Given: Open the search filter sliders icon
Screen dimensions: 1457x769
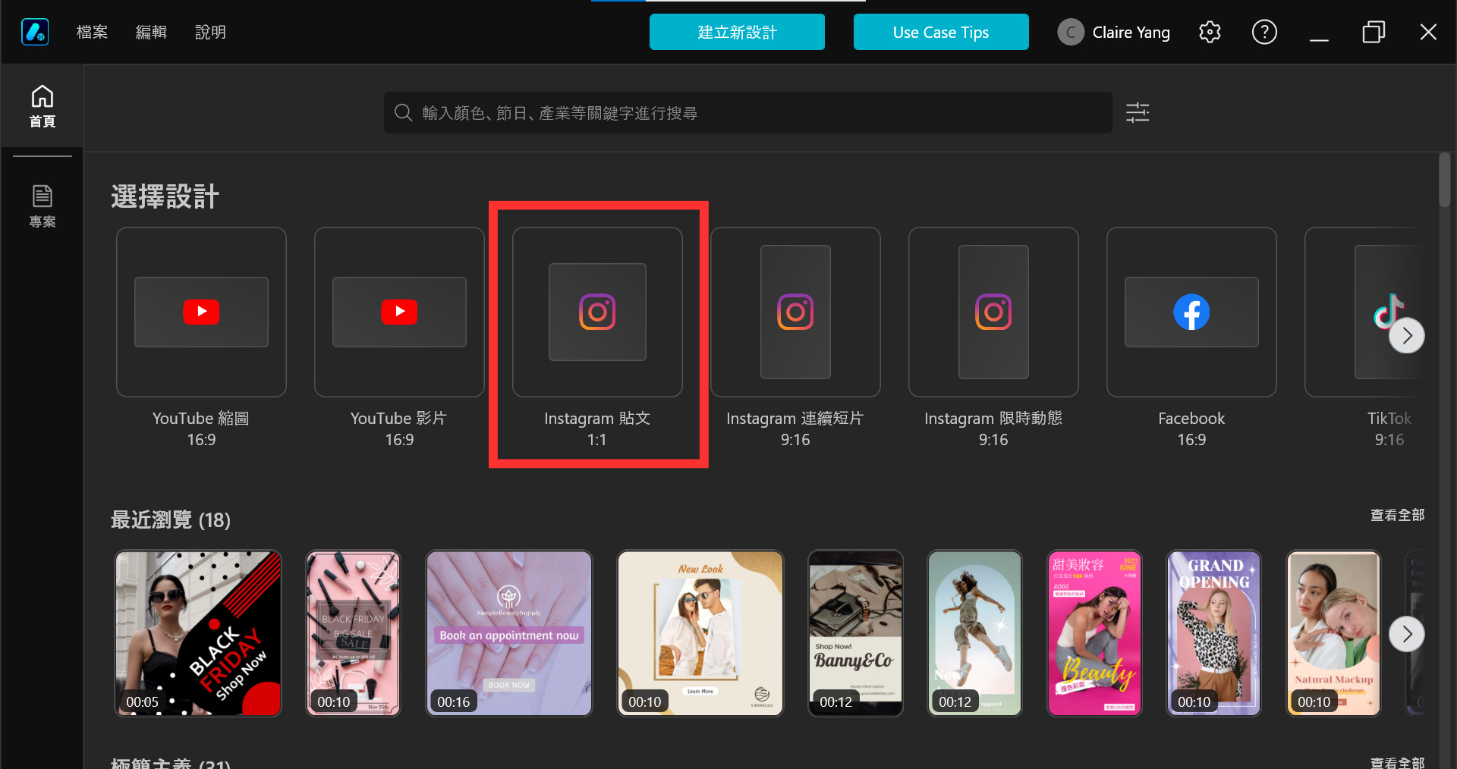Looking at the screenshot, I should pyautogui.click(x=1137, y=113).
